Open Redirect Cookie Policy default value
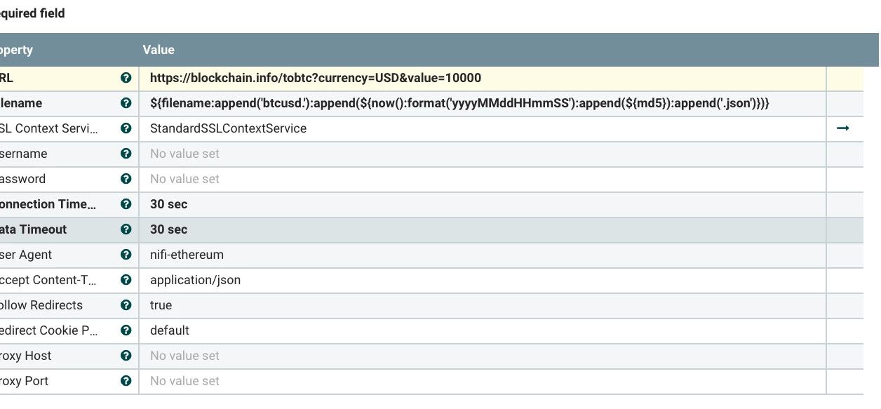881x409 pixels. [483, 330]
